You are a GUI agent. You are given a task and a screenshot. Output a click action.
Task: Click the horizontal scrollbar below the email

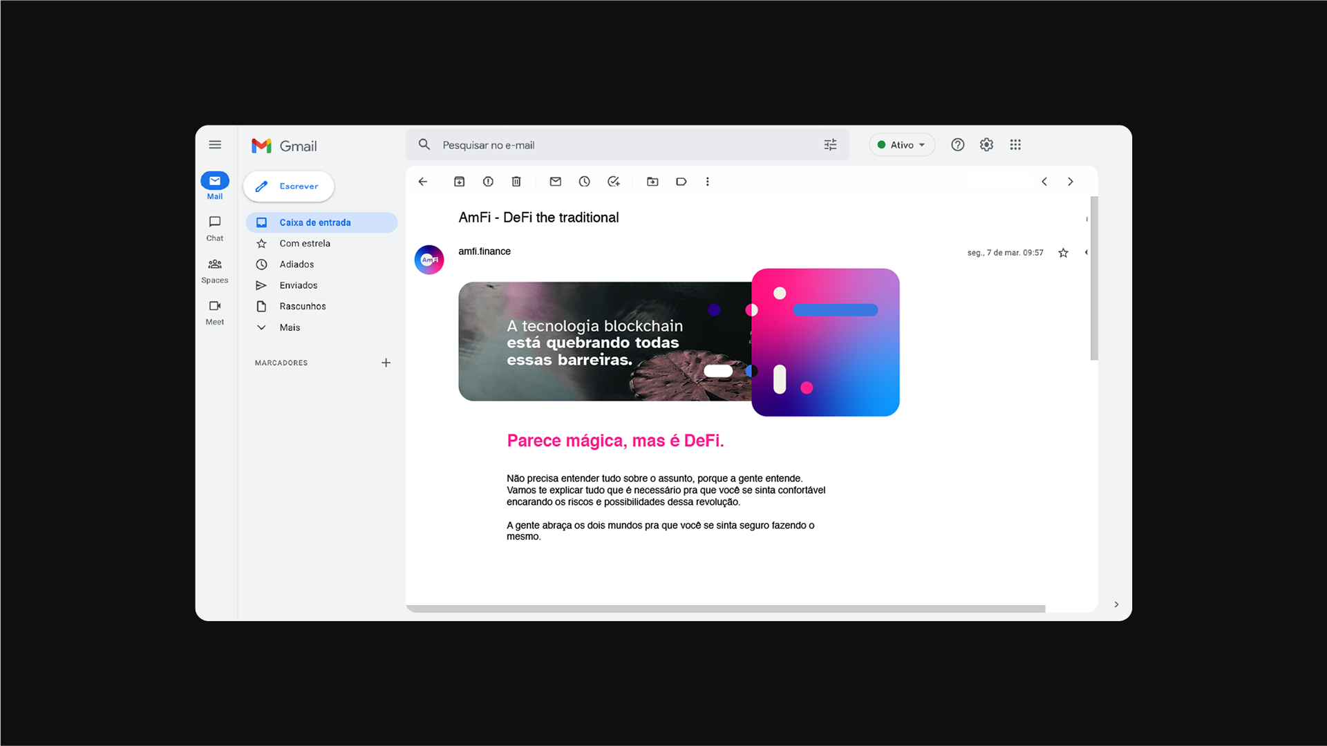pos(726,609)
